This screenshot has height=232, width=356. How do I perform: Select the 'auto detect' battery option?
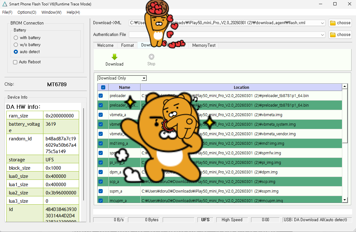(16, 52)
